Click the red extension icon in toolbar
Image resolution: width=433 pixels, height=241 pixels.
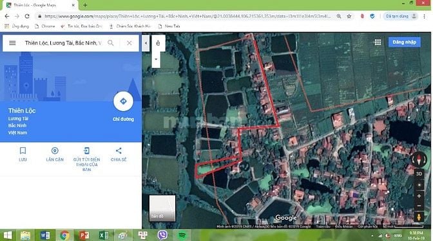click(x=362, y=16)
